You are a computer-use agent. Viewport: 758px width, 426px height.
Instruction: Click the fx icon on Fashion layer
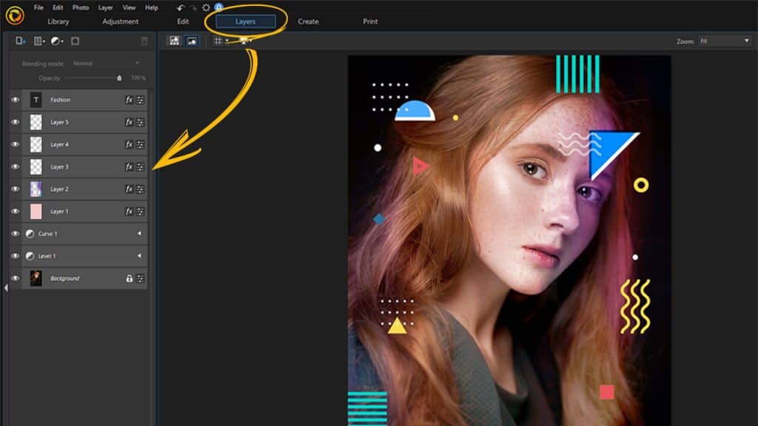pyautogui.click(x=129, y=100)
